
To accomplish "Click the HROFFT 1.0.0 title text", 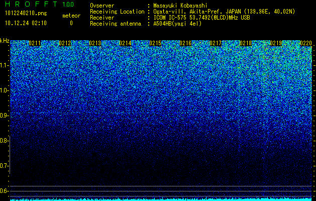I will point(40,4).
